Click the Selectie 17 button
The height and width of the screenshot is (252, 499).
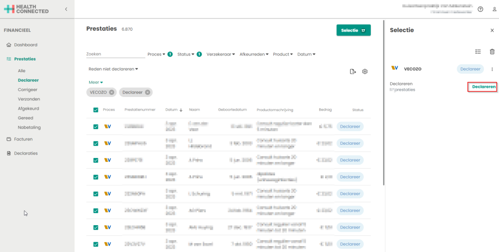click(353, 30)
